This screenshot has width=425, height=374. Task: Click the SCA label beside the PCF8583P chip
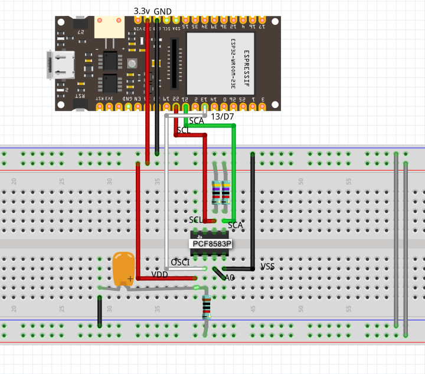(236, 225)
